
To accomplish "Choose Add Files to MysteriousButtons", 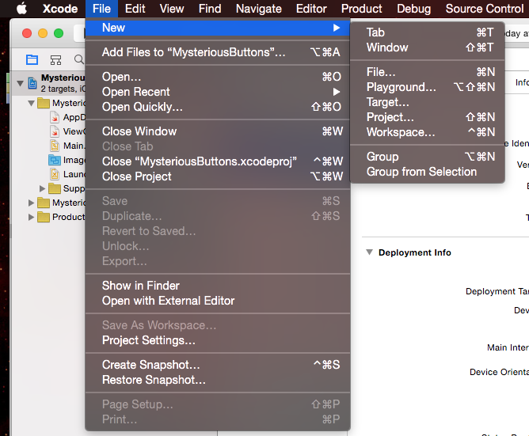I will (x=218, y=52).
